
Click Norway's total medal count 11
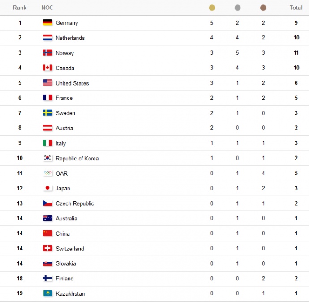click(296, 53)
